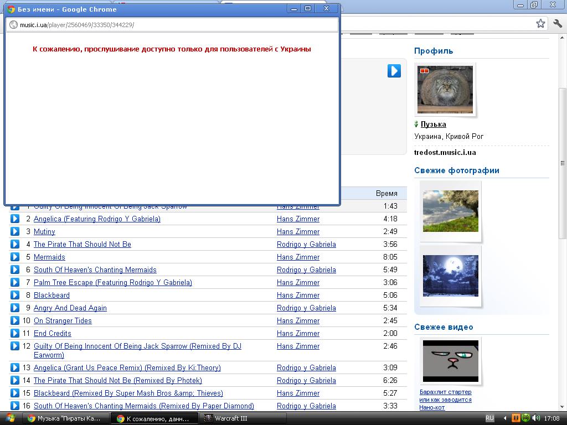Viewport: 567px width, 425px height.
Task: Bookmark page with the star icon
Action: tap(540, 24)
